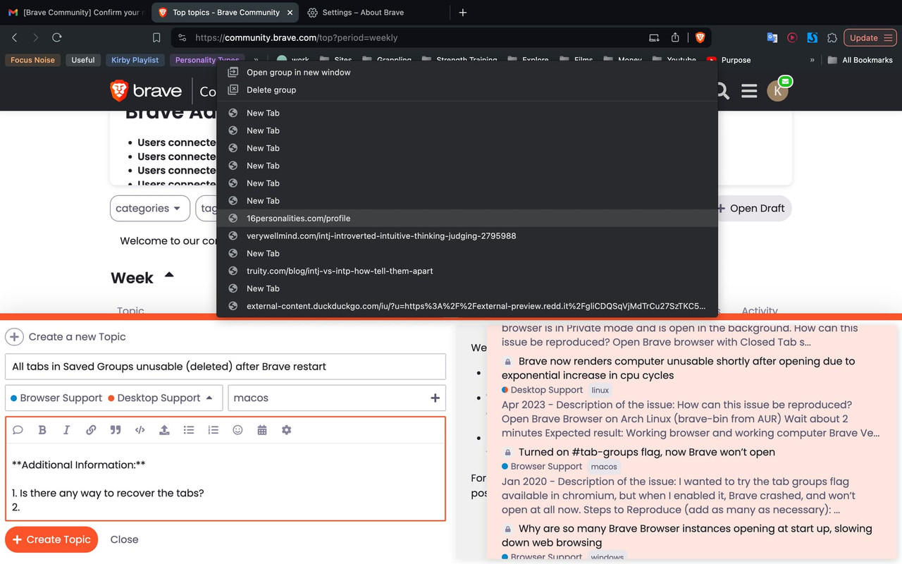Click the install app icon in address bar
The width and height of the screenshot is (902, 564).
(x=654, y=37)
